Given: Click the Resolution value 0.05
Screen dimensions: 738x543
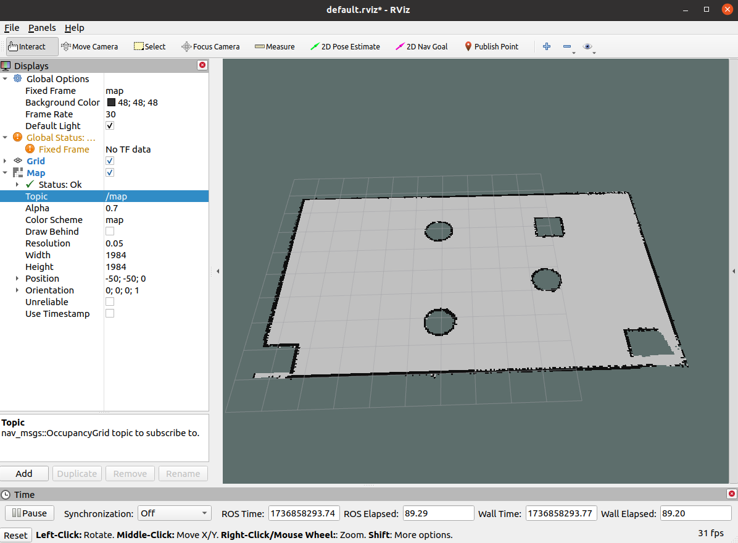Looking at the screenshot, I should coord(114,243).
